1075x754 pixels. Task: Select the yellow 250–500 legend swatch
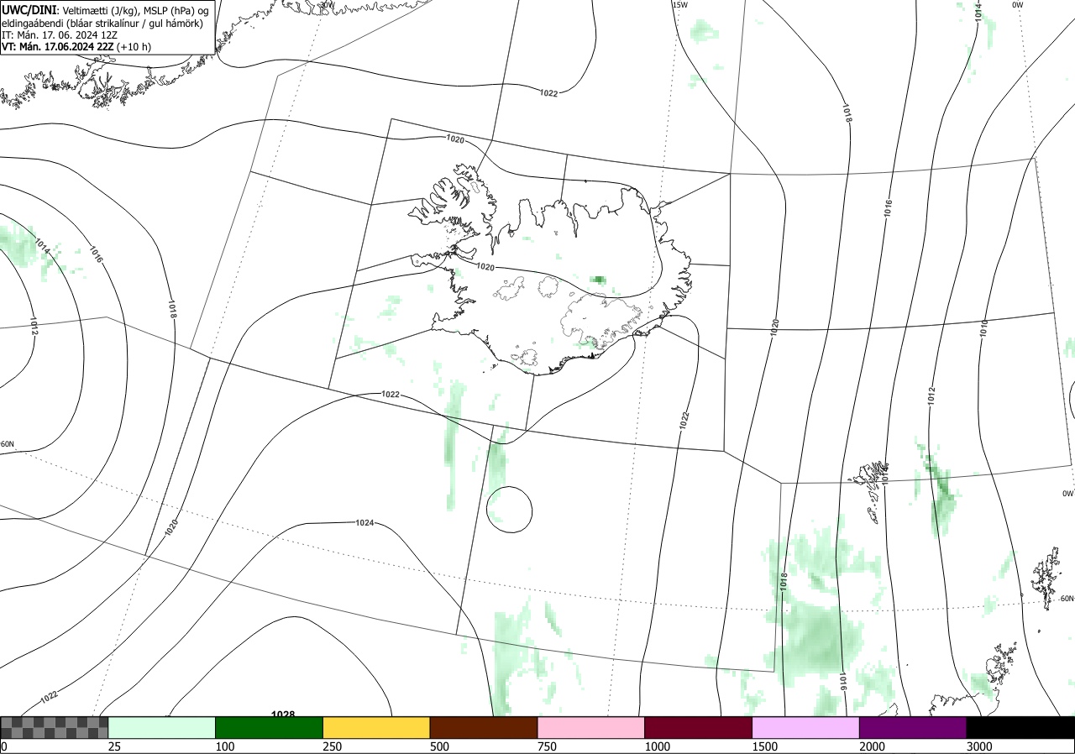point(376,727)
